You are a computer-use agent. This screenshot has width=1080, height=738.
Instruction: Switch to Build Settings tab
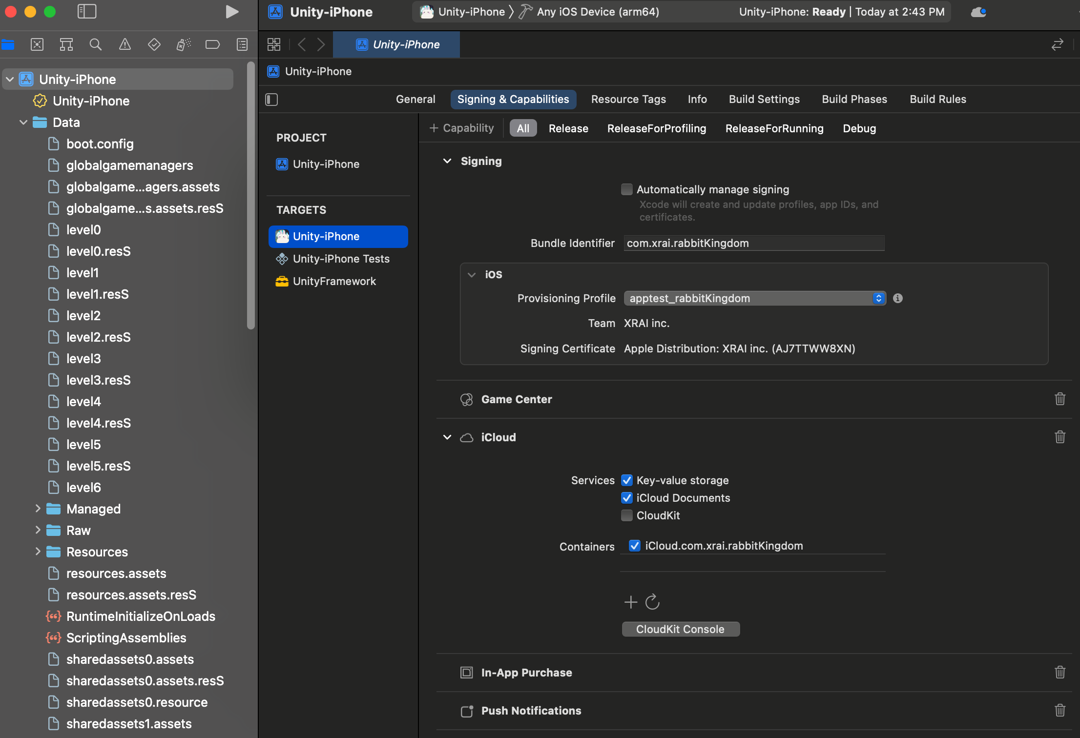point(764,99)
